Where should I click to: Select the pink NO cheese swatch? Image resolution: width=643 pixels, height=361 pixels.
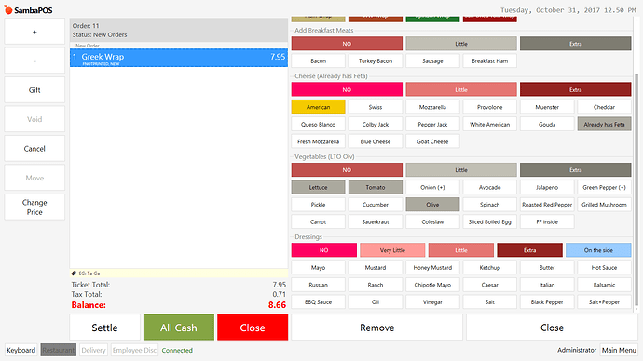(347, 89)
